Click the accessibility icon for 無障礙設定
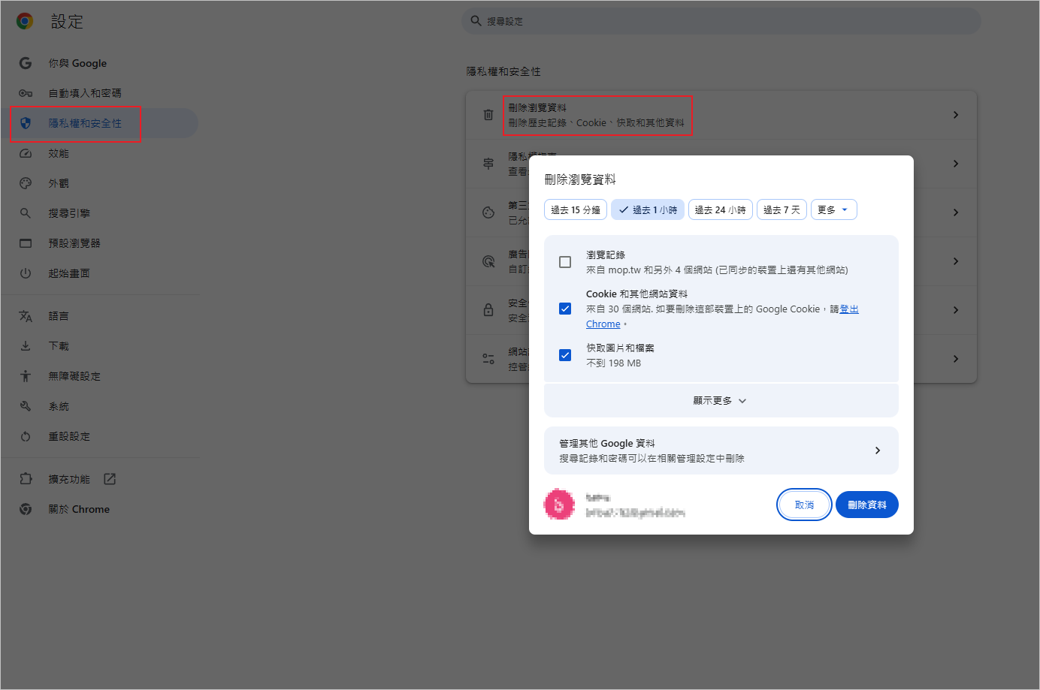This screenshot has height=690, width=1040. (26, 376)
